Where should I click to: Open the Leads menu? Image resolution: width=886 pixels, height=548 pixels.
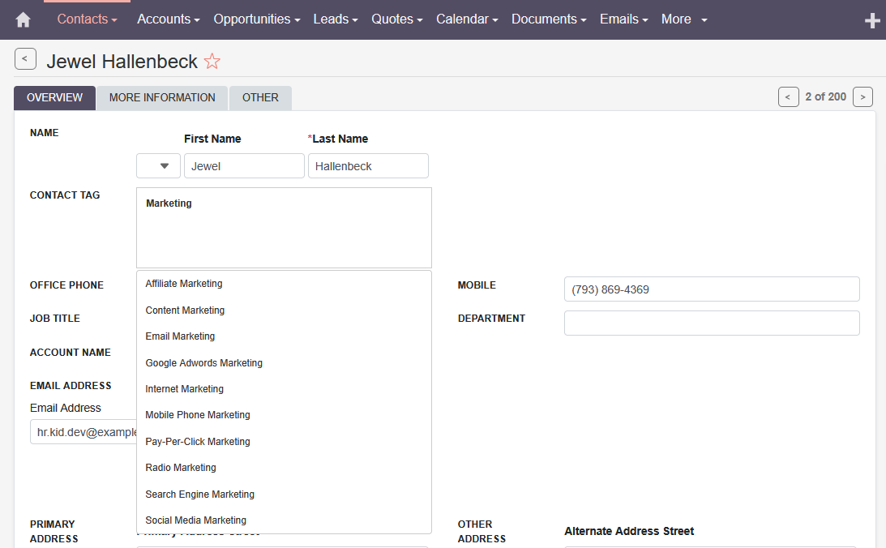(x=336, y=19)
